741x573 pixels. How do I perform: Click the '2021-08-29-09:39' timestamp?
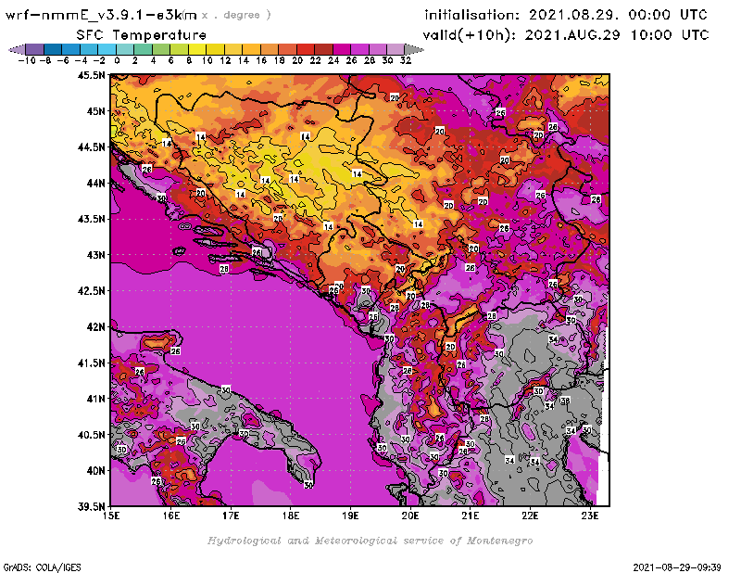[677, 567]
